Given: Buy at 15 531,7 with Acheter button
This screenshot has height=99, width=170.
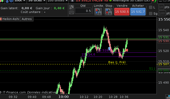Looking at the screenshot, I should click(x=138, y=12).
